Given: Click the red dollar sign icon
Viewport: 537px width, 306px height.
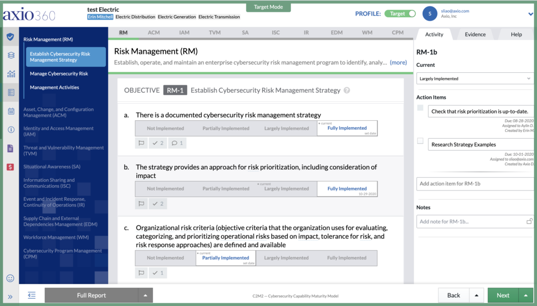Looking at the screenshot, I should click(10, 167).
